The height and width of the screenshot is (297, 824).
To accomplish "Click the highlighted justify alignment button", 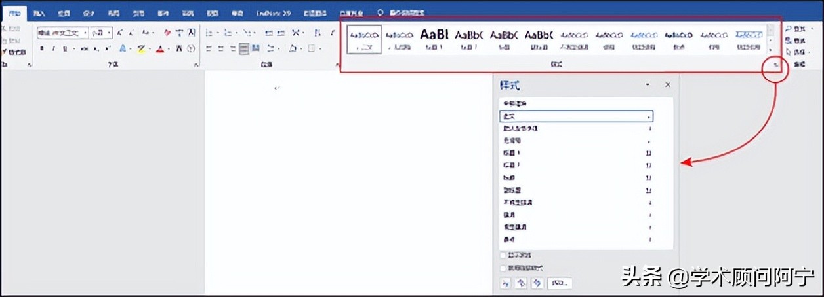I will [244, 48].
